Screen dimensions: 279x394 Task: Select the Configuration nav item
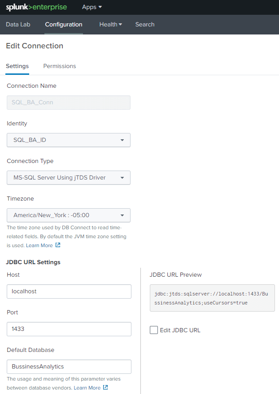click(x=64, y=25)
